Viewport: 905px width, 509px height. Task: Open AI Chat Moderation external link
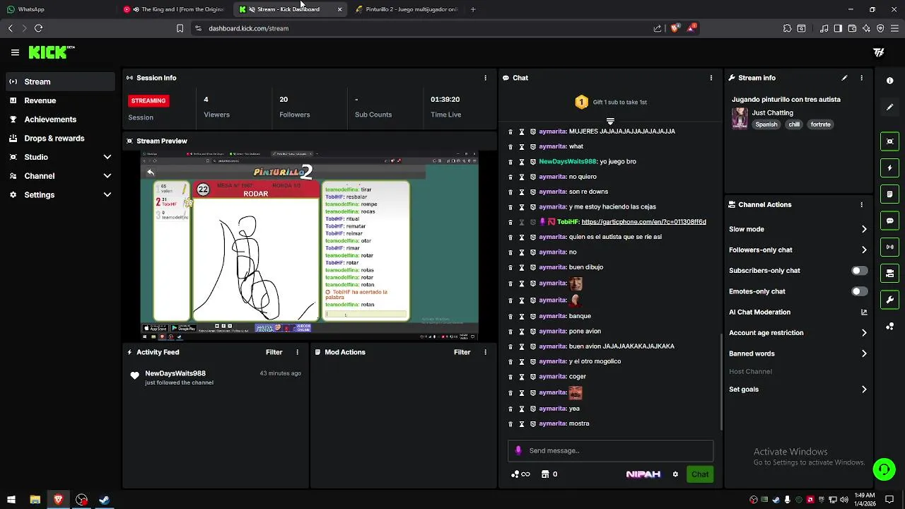click(x=864, y=312)
